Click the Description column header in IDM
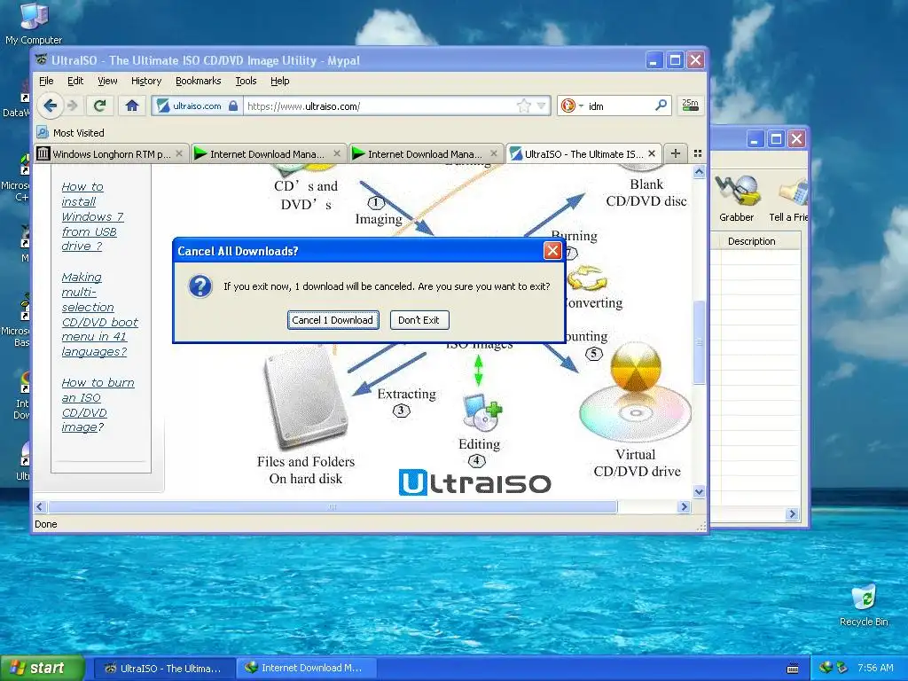 click(x=751, y=241)
